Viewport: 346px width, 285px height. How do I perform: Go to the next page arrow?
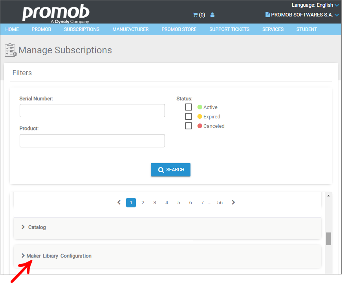pos(233,202)
